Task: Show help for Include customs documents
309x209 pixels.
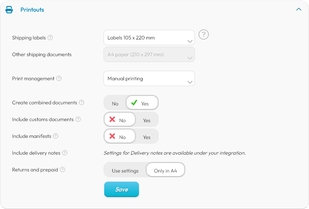Action: click(78, 119)
